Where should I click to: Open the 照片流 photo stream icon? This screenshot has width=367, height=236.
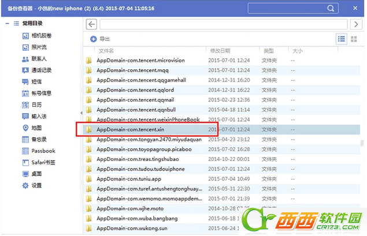[x=25, y=47]
